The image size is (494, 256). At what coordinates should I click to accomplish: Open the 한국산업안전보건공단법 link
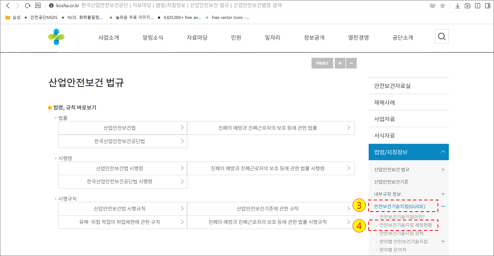tap(123, 141)
